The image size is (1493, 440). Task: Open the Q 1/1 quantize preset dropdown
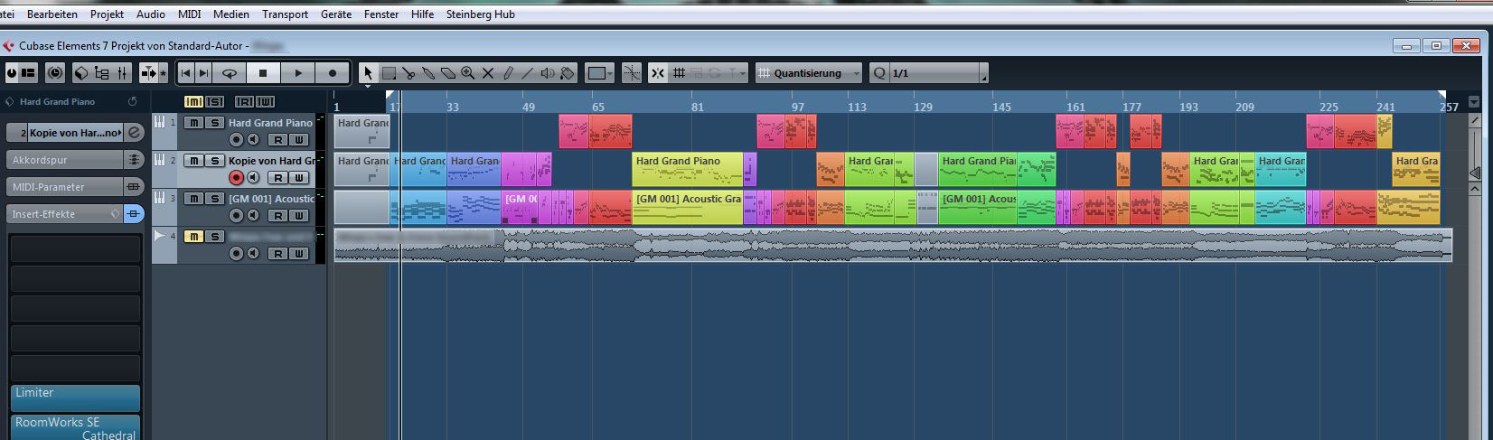(929, 73)
